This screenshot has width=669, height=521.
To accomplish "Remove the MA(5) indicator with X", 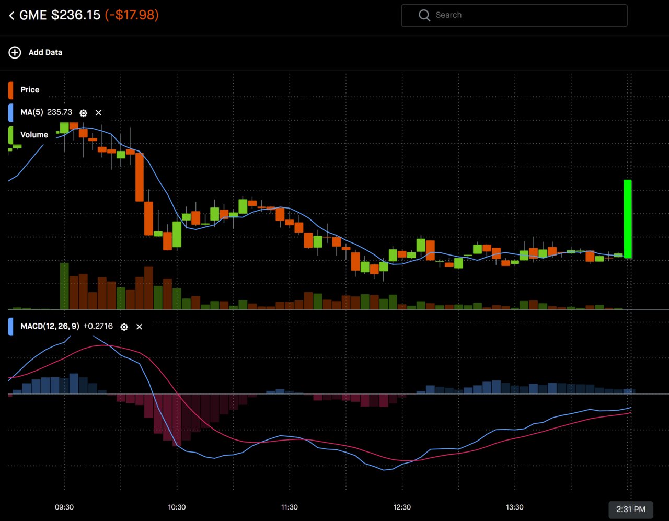I will [98, 113].
